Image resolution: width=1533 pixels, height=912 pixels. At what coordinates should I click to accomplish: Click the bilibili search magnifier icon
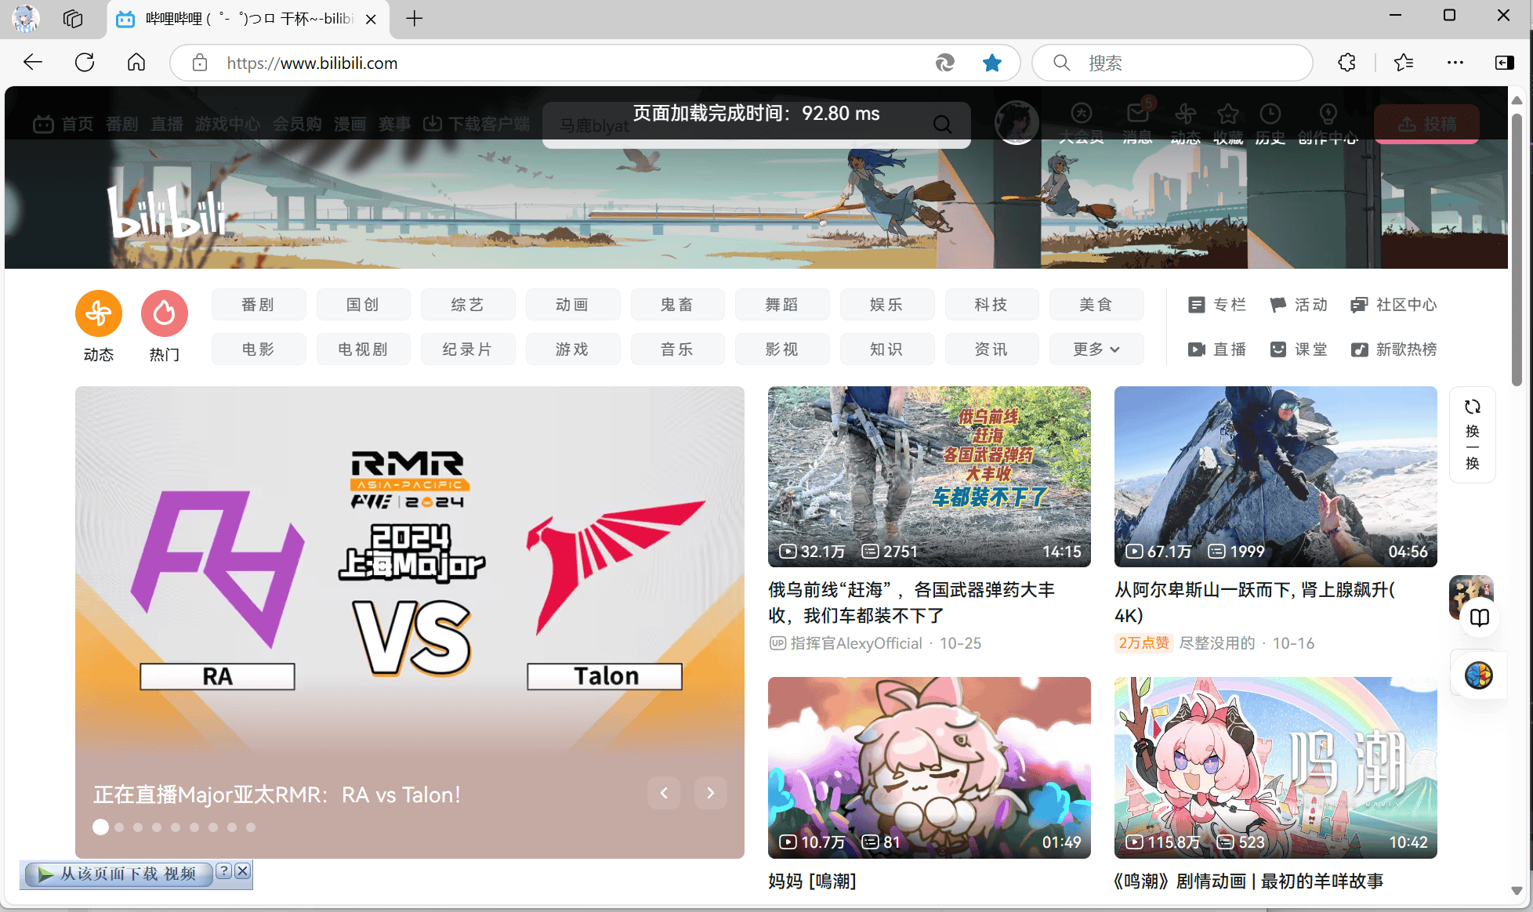[x=943, y=124]
